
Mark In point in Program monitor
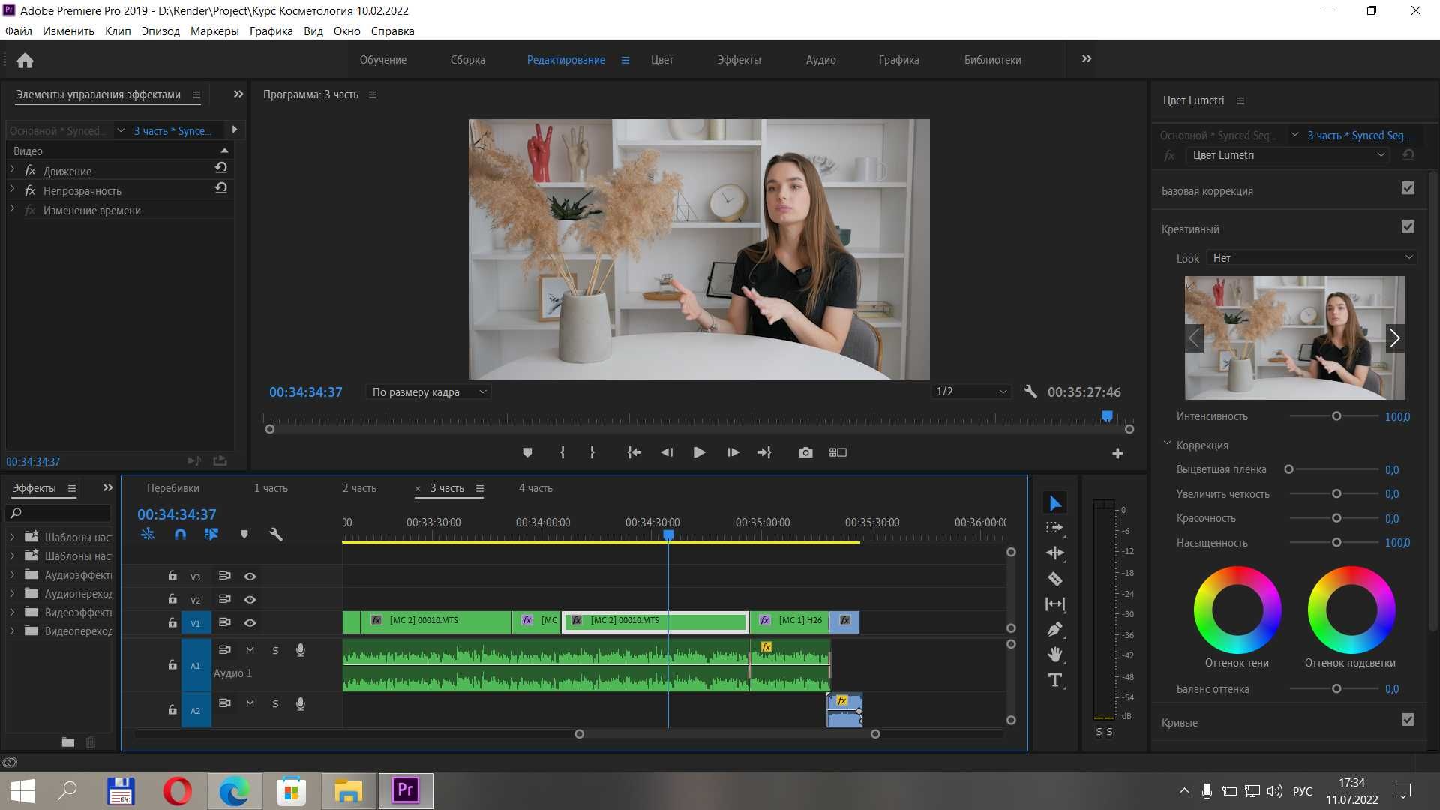[x=562, y=452]
